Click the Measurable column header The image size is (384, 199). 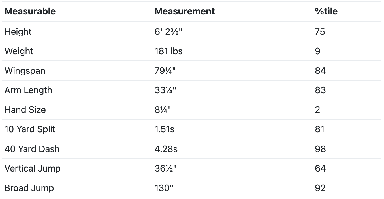tap(30, 11)
